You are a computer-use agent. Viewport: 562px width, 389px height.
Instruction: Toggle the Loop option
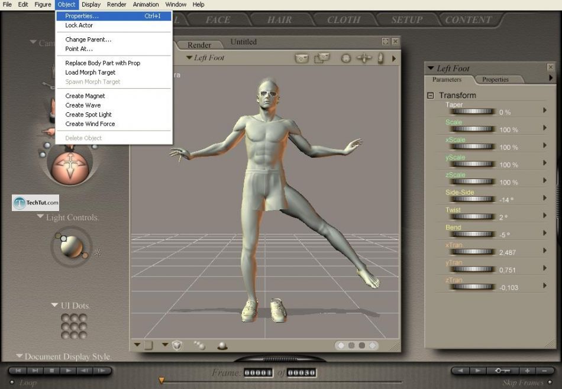click(12, 382)
